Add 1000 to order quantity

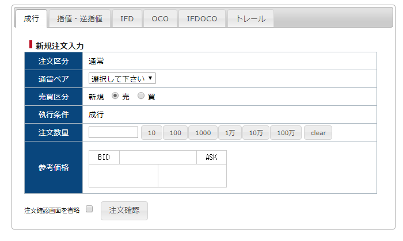[x=203, y=133]
